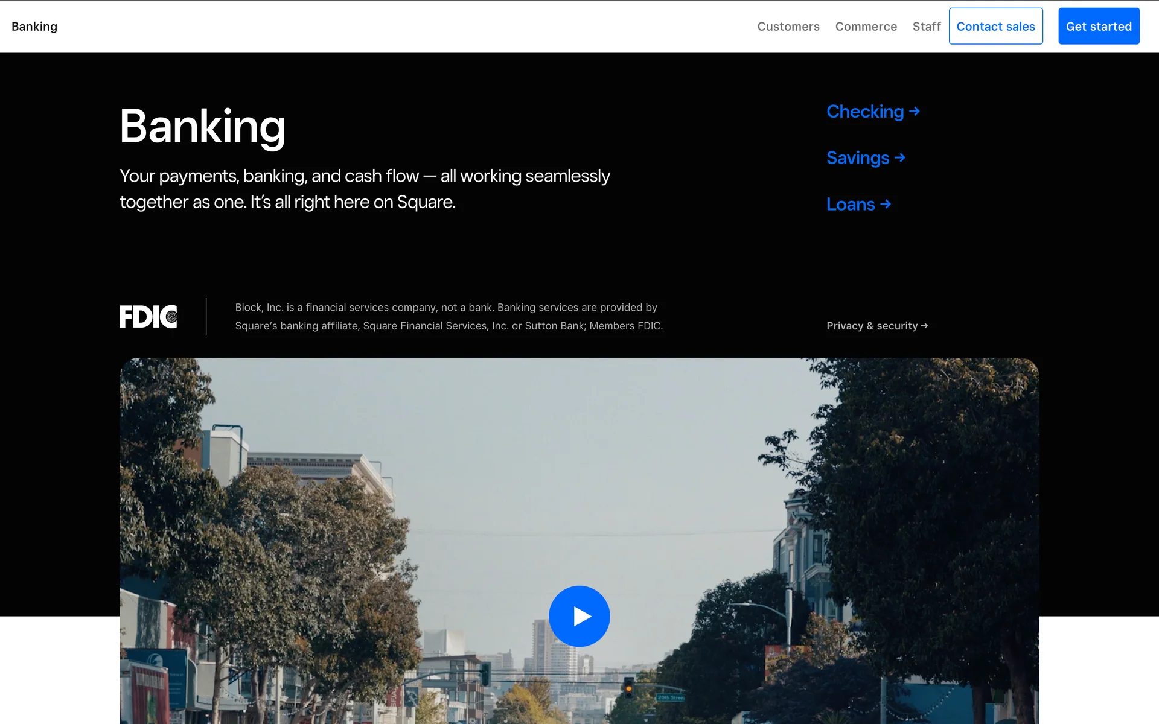This screenshot has width=1159, height=724.
Task: Open the Savings link
Action: pos(857,158)
